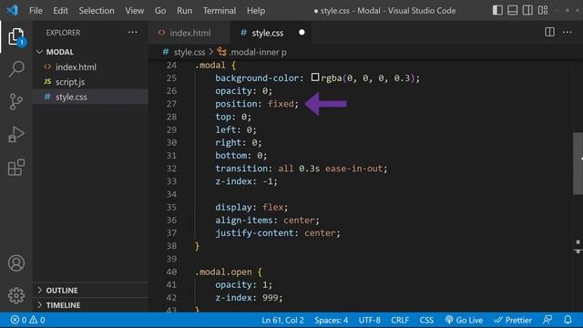Change UTF-8 encoding in status bar

(x=369, y=320)
